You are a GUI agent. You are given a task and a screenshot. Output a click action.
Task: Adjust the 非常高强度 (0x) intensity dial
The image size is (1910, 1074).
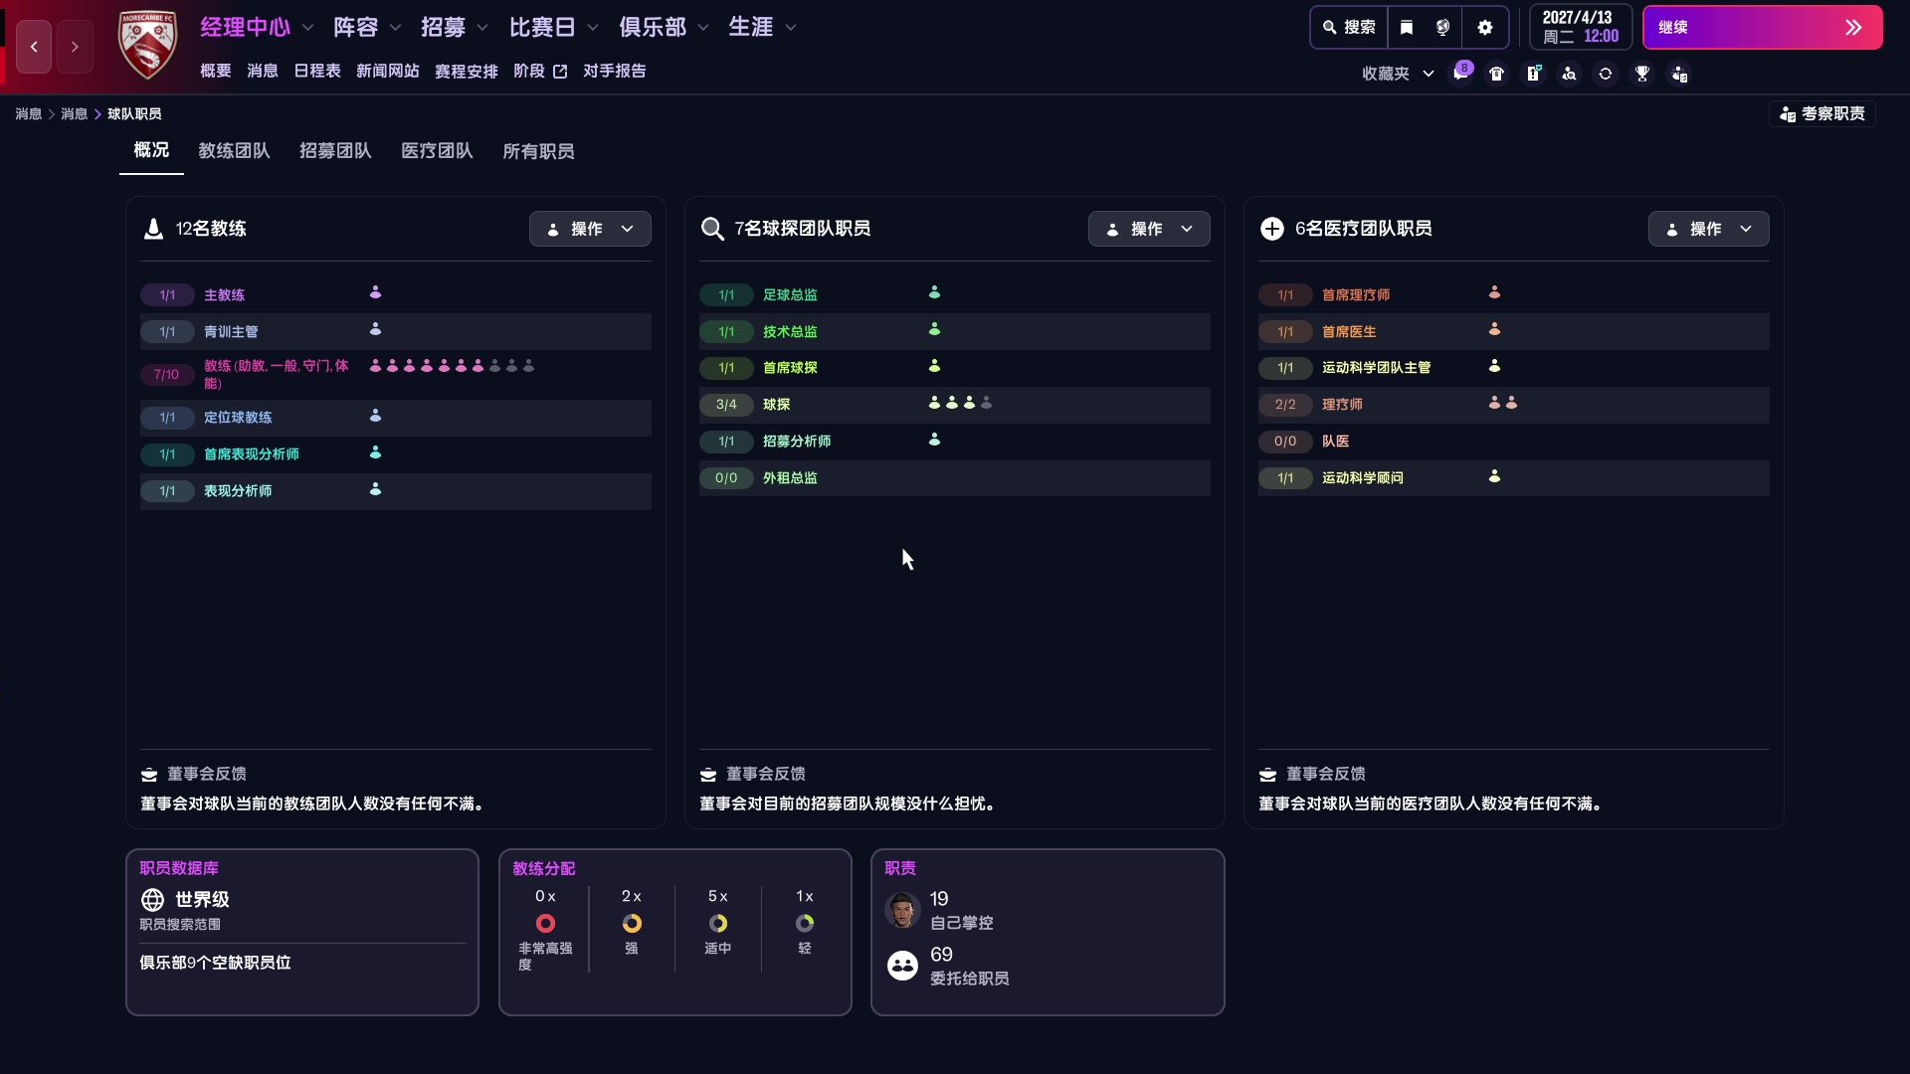(545, 923)
